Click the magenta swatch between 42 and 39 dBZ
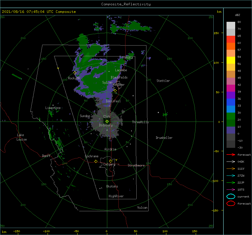The width and height of the screenshot is (252, 235). (x=231, y=88)
